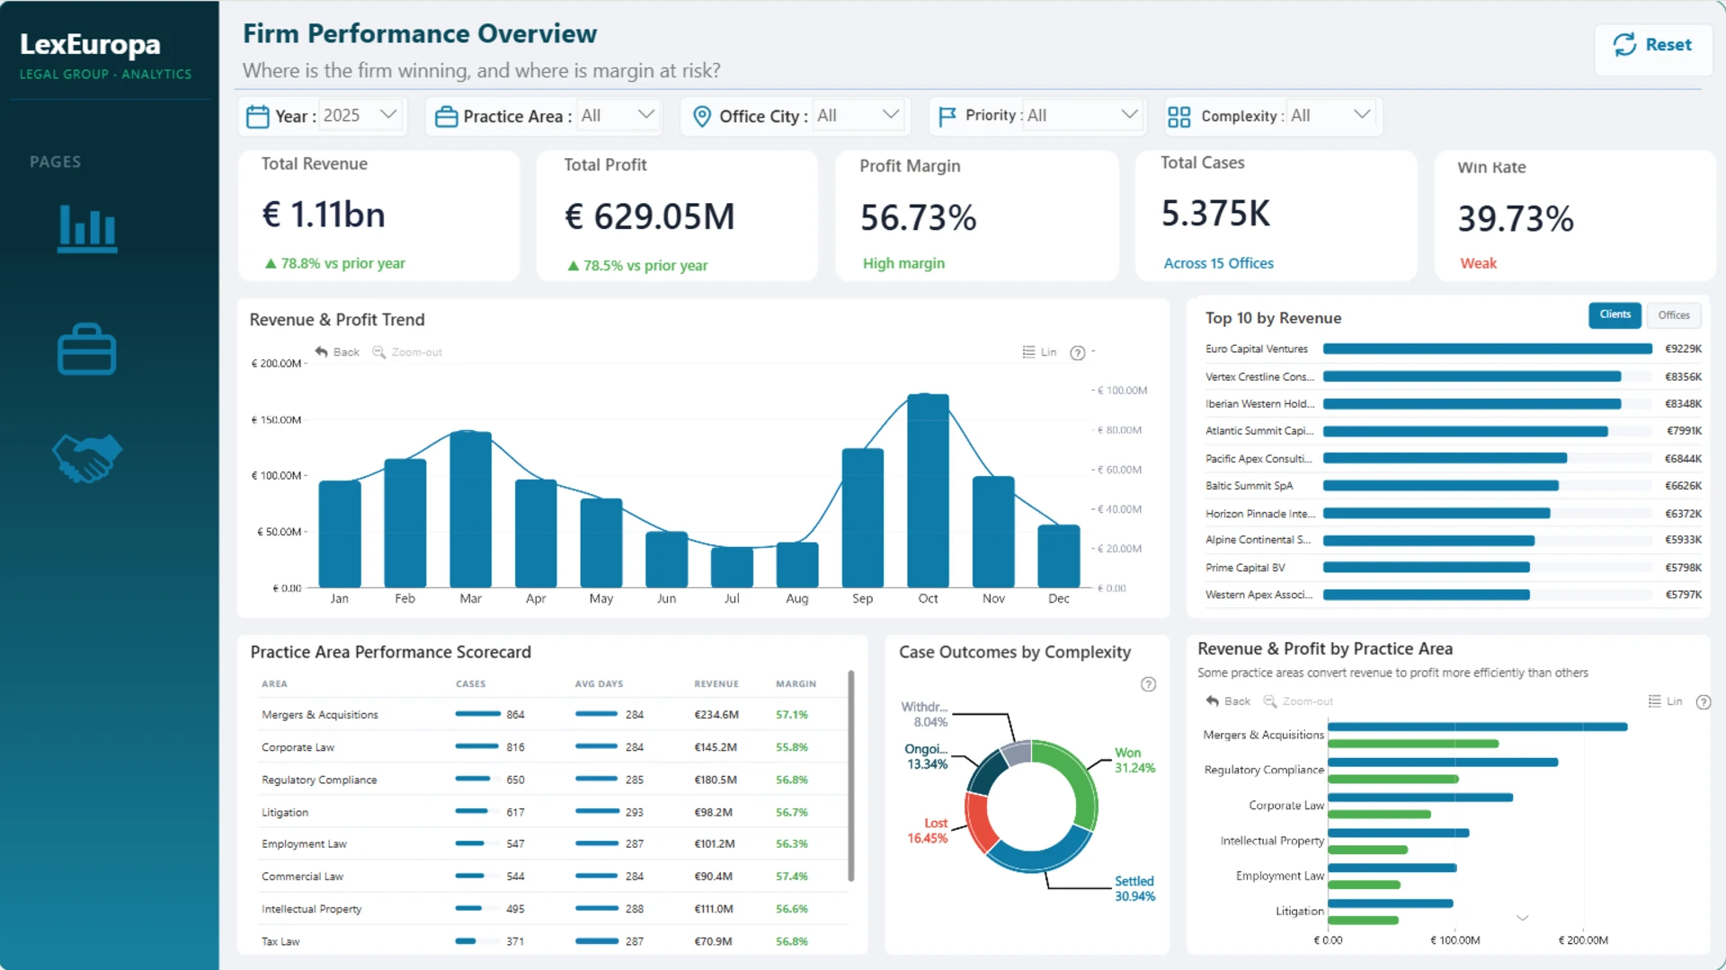Open help icon in Case Outcomes by Complexity
Viewport: 1726px width, 970px height.
click(x=1148, y=684)
